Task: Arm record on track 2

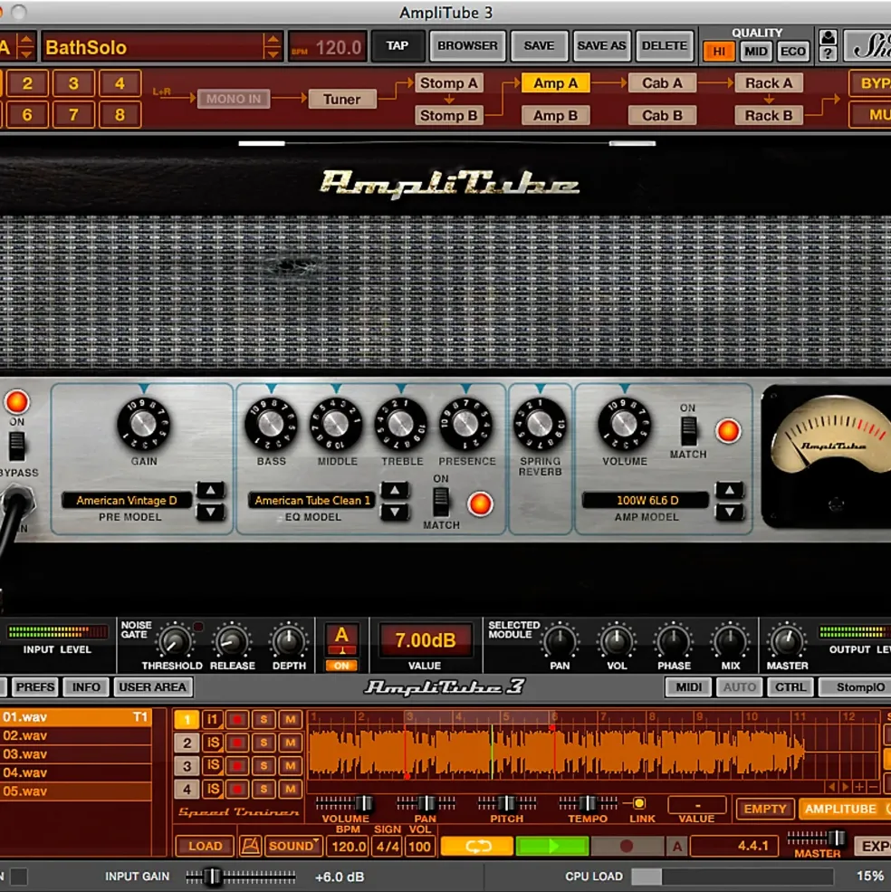Action: (x=237, y=743)
